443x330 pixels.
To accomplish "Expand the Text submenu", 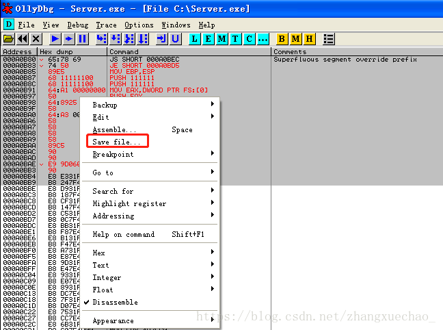I will [x=150, y=265].
